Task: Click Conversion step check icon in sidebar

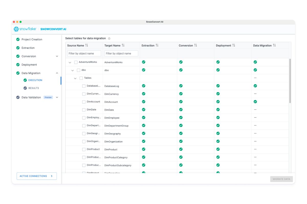Action: point(18,56)
